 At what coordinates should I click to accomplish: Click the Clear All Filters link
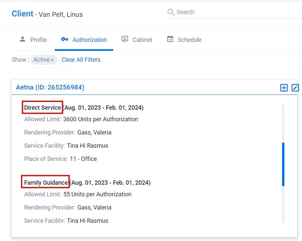(81, 60)
